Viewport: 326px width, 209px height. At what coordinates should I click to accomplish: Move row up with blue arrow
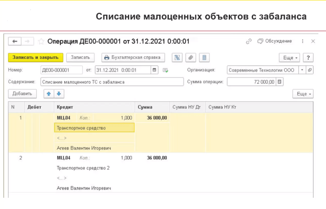48,94
